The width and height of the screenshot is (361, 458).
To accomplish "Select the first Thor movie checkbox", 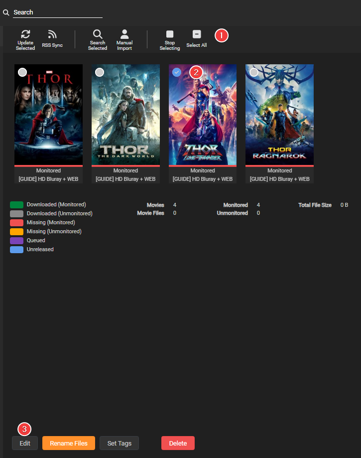I will pyautogui.click(x=22, y=72).
